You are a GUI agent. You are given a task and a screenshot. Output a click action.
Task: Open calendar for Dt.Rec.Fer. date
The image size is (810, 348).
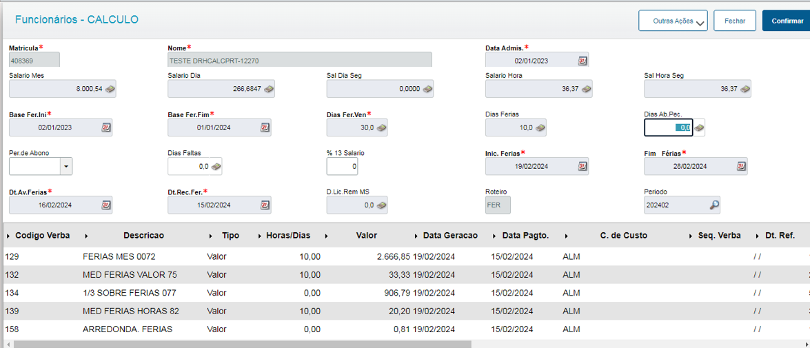point(265,205)
